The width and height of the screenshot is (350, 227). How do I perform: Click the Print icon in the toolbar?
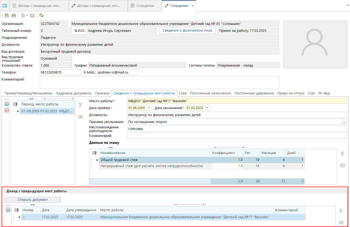[13, 16]
